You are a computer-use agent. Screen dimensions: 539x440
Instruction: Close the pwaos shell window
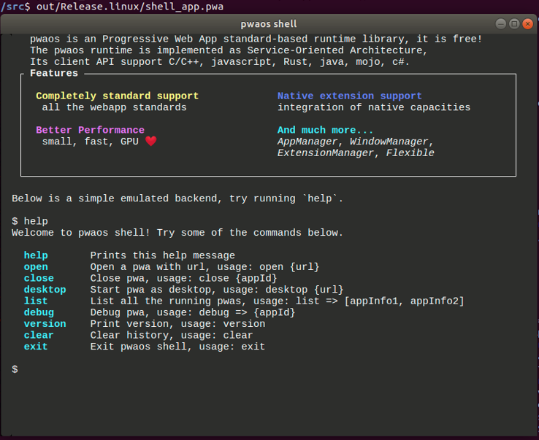pyautogui.click(x=527, y=23)
